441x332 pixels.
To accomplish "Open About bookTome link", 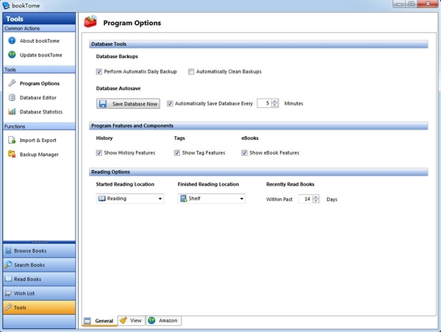I will point(40,40).
